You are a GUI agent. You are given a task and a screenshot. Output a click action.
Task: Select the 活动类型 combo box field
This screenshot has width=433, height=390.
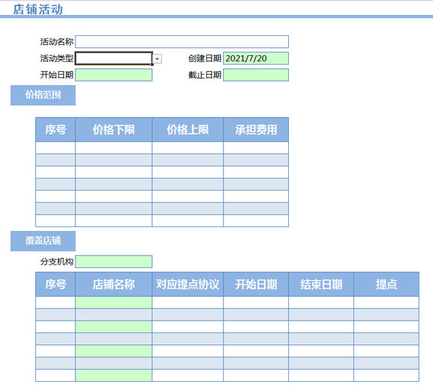point(113,58)
